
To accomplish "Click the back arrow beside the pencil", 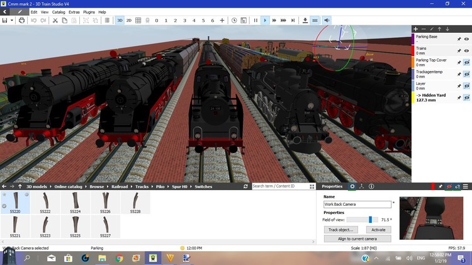I will click(5, 12).
